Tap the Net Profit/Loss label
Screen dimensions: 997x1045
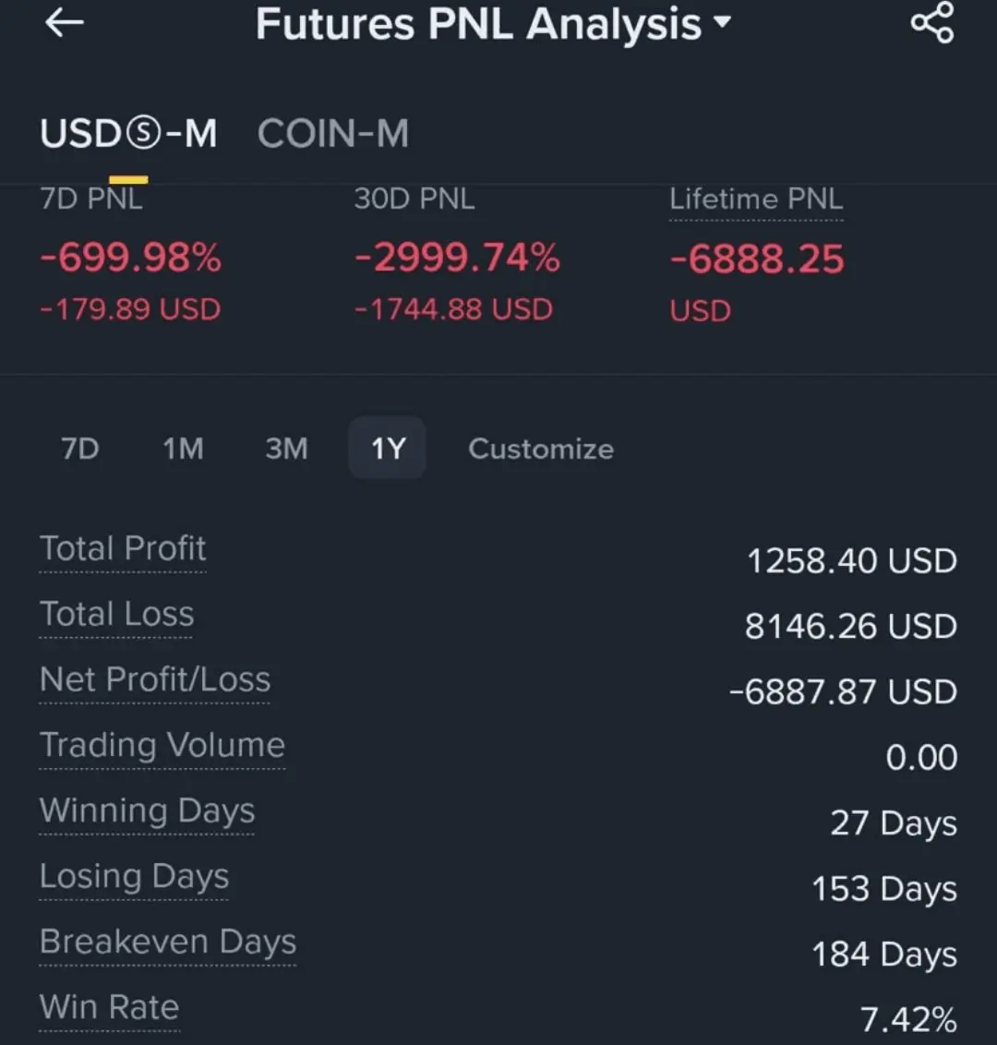(155, 679)
